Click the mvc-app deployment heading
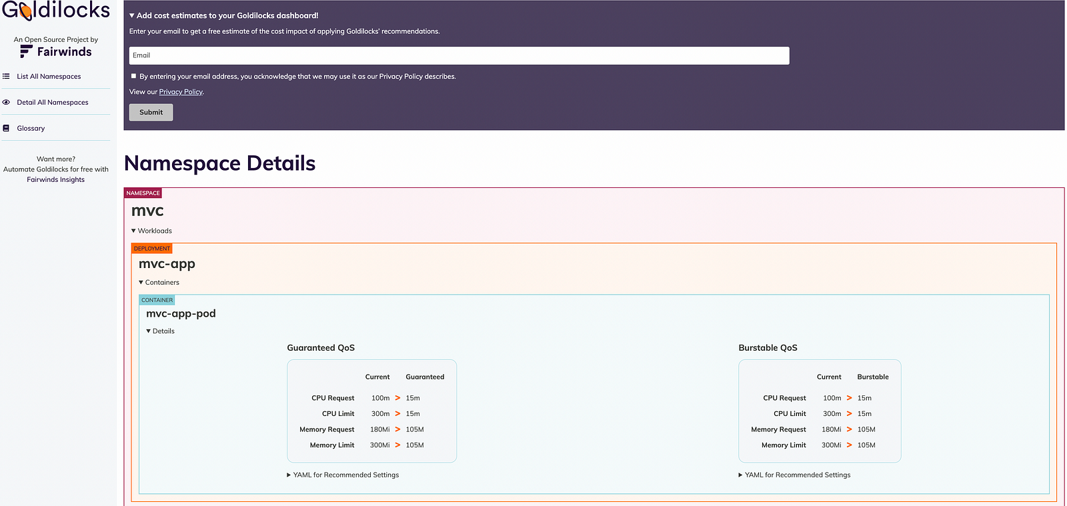1067x506 pixels. tap(167, 264)
